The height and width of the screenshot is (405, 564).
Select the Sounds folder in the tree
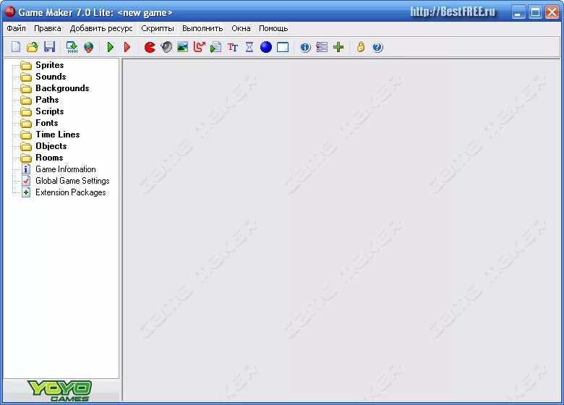(51, 77)
